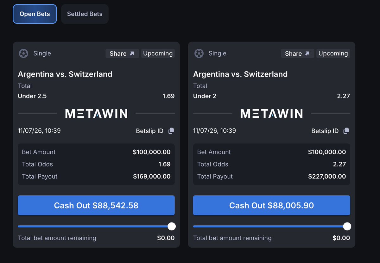Switch to the Settled Bets tab
The height and width of the screenshot is (263, 380).
[x=85, y=14]
